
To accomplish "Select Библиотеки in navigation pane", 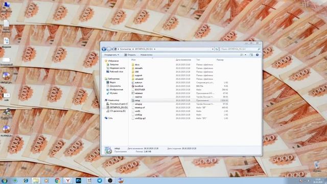I will [x=113, y=79].
